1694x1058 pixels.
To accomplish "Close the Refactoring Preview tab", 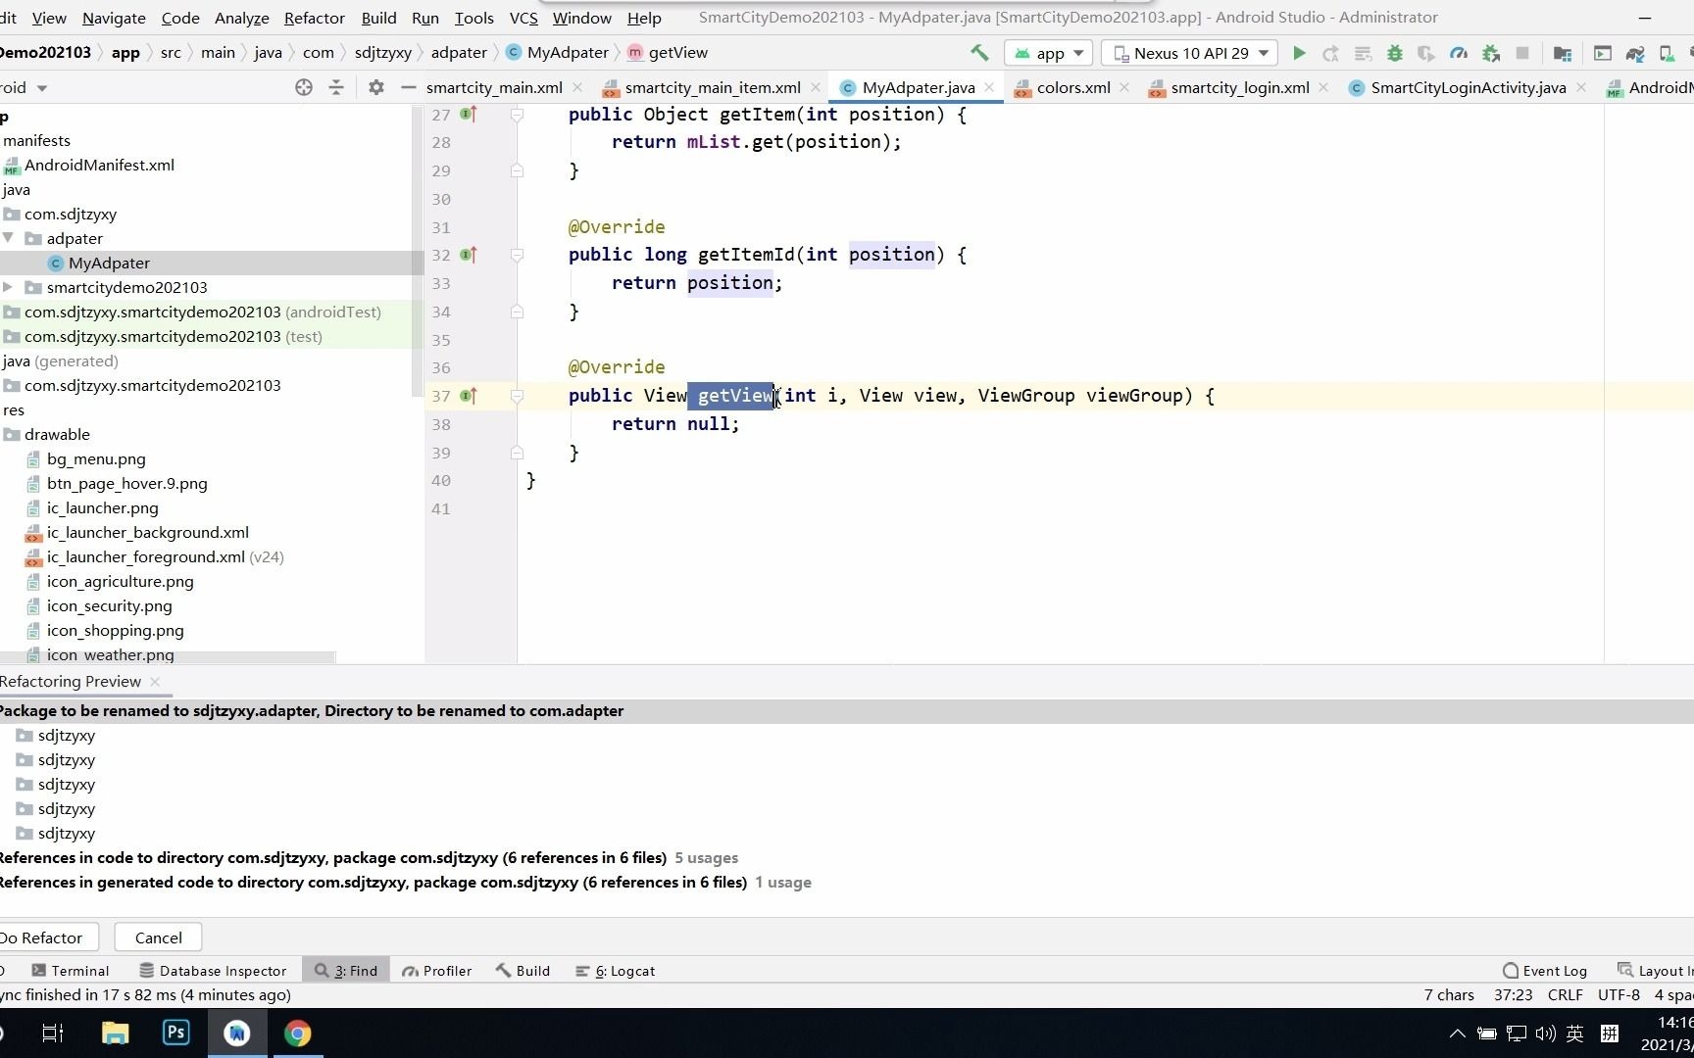I will click(155, 681).
